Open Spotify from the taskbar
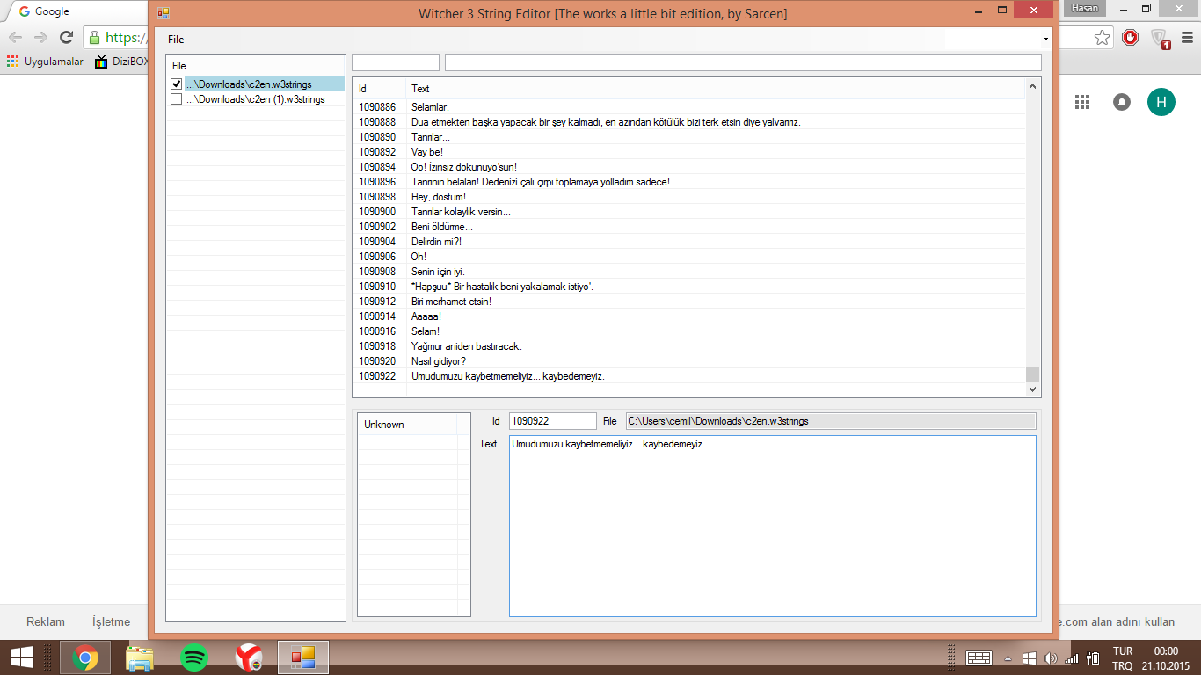Screen dimensions: 1201x676 194,658
